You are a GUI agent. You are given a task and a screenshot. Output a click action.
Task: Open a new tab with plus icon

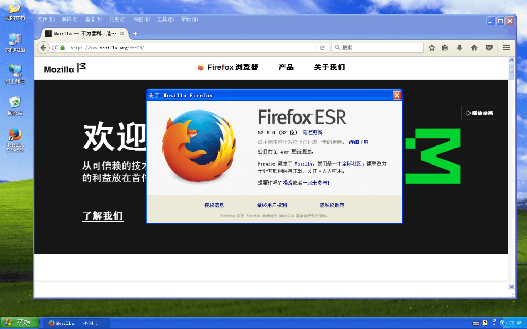click(x=135, y=33)
